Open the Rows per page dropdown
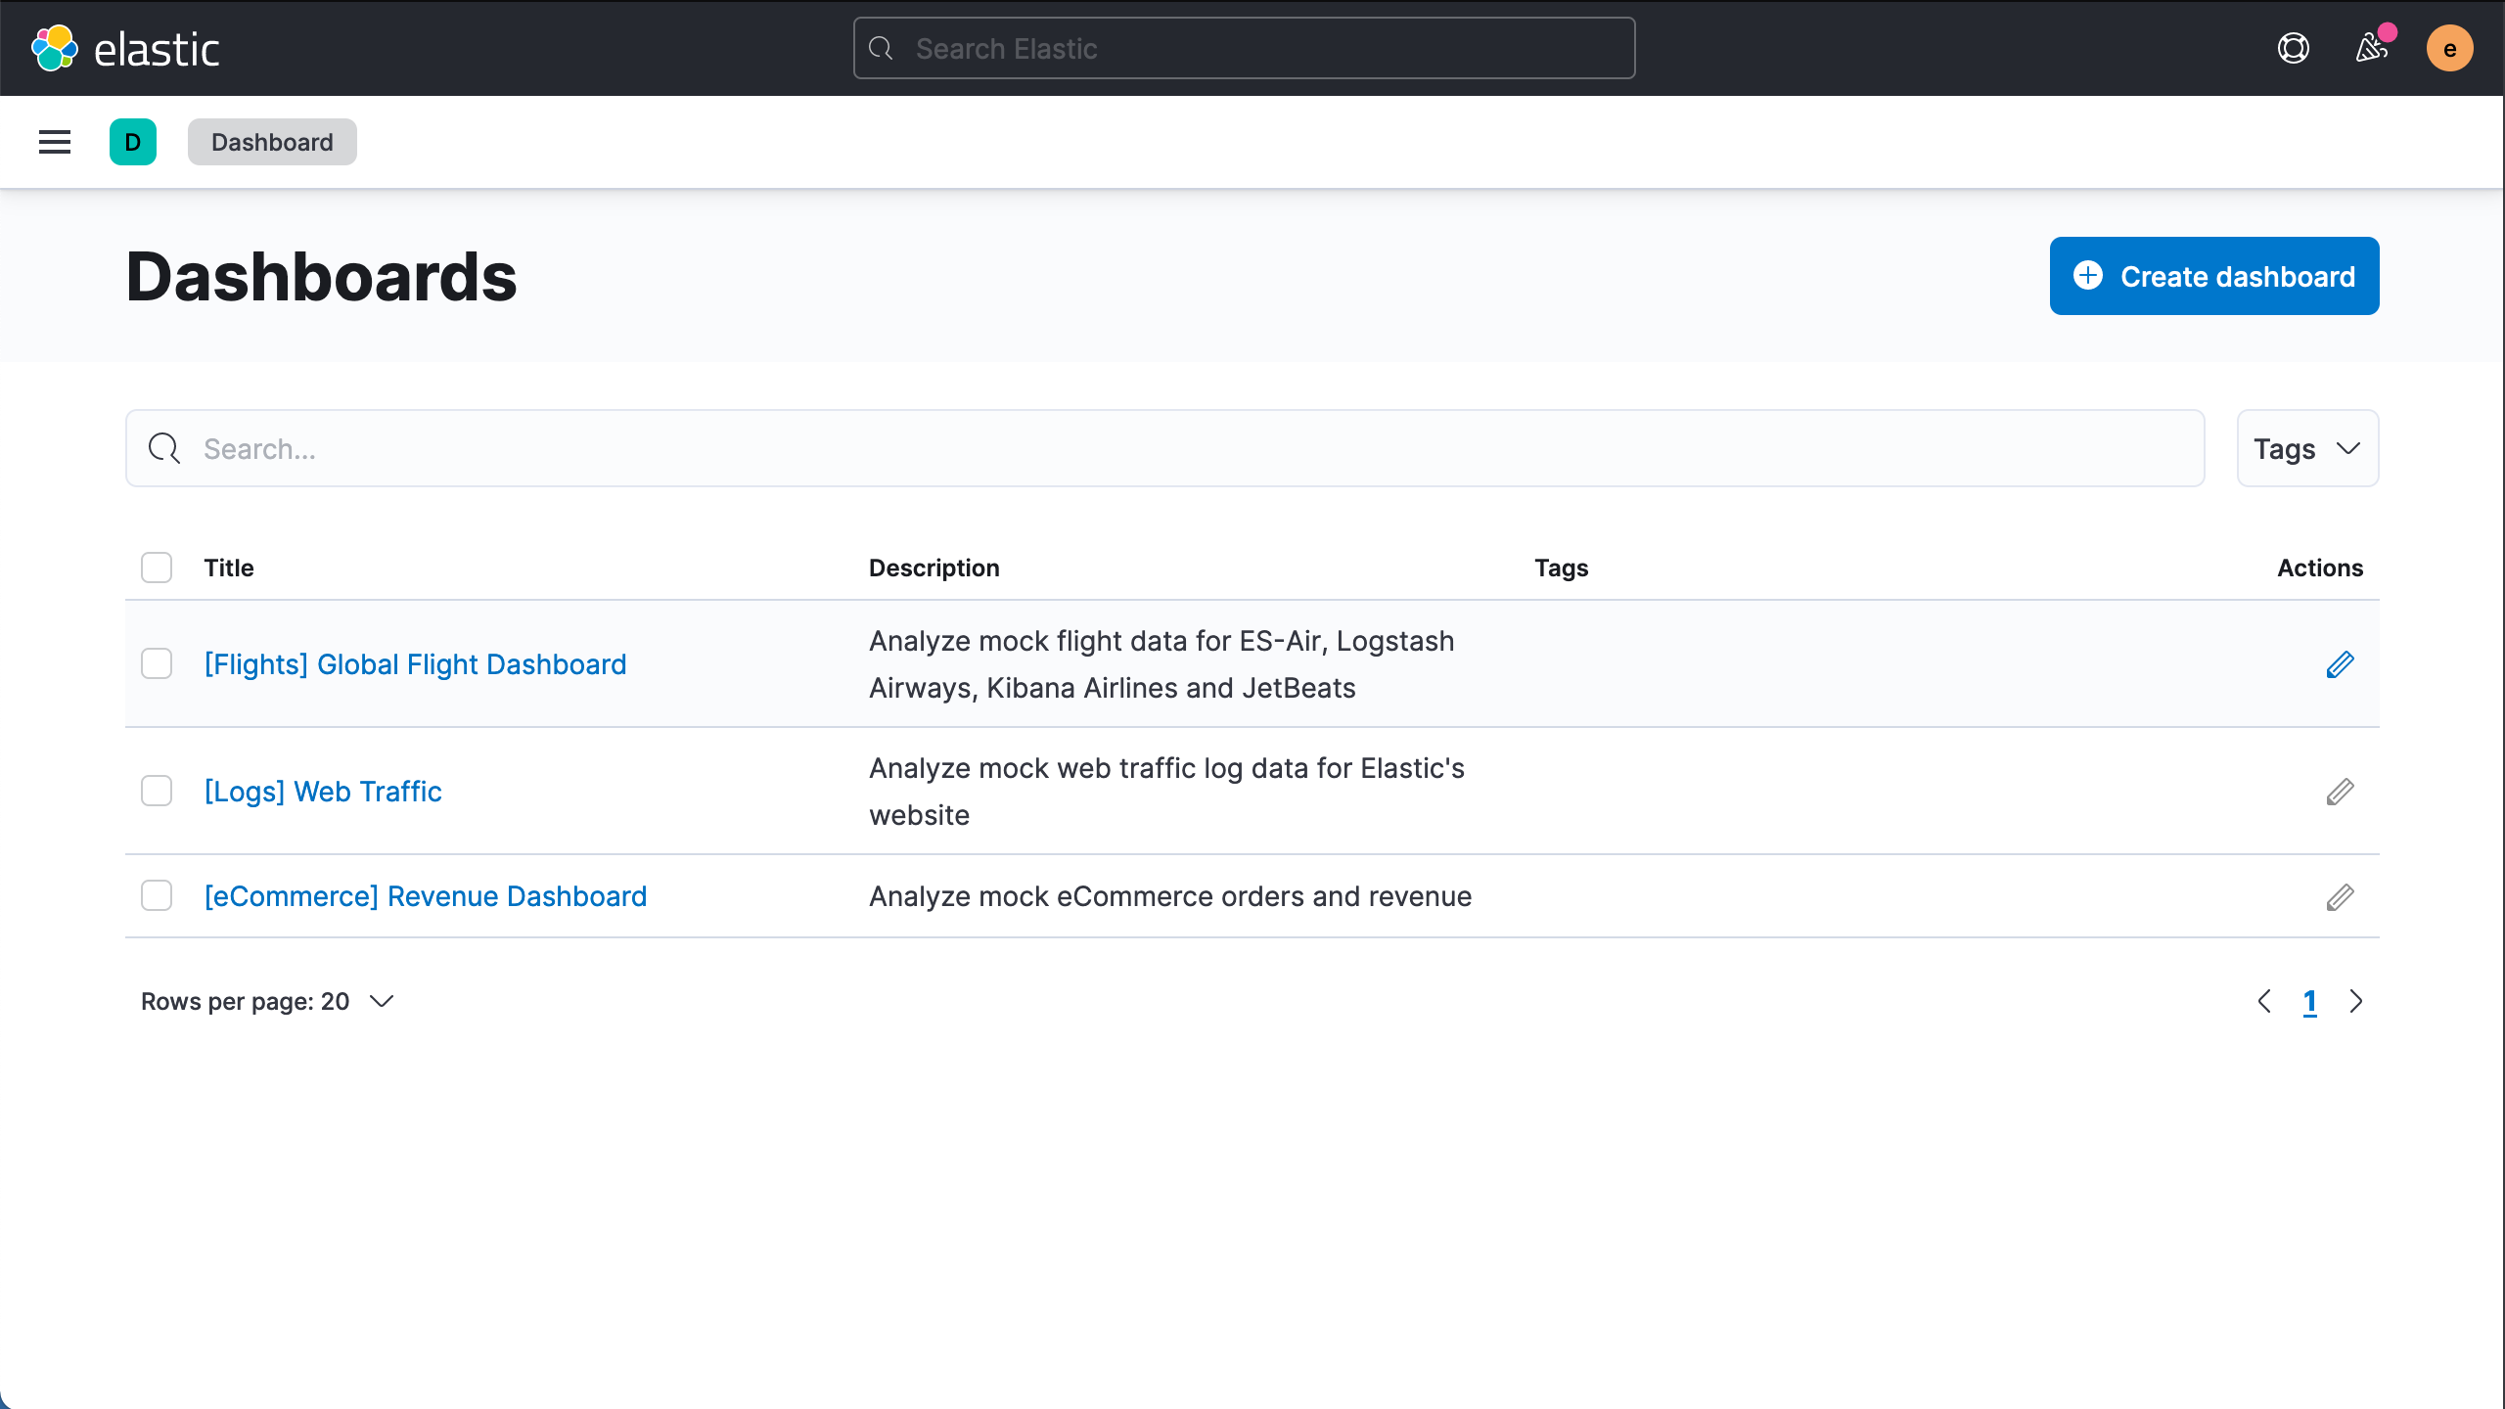 click(267, 1001)
